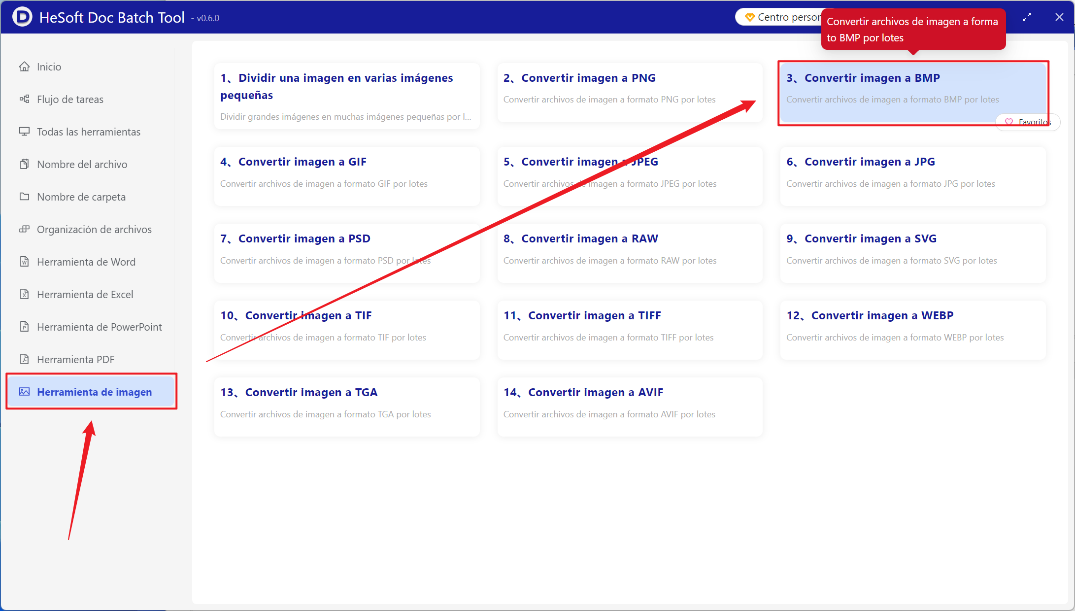Click the Todas las herramientas monitor icon
This screenshot has height=611, width=1075.
[x=24, y=132]
